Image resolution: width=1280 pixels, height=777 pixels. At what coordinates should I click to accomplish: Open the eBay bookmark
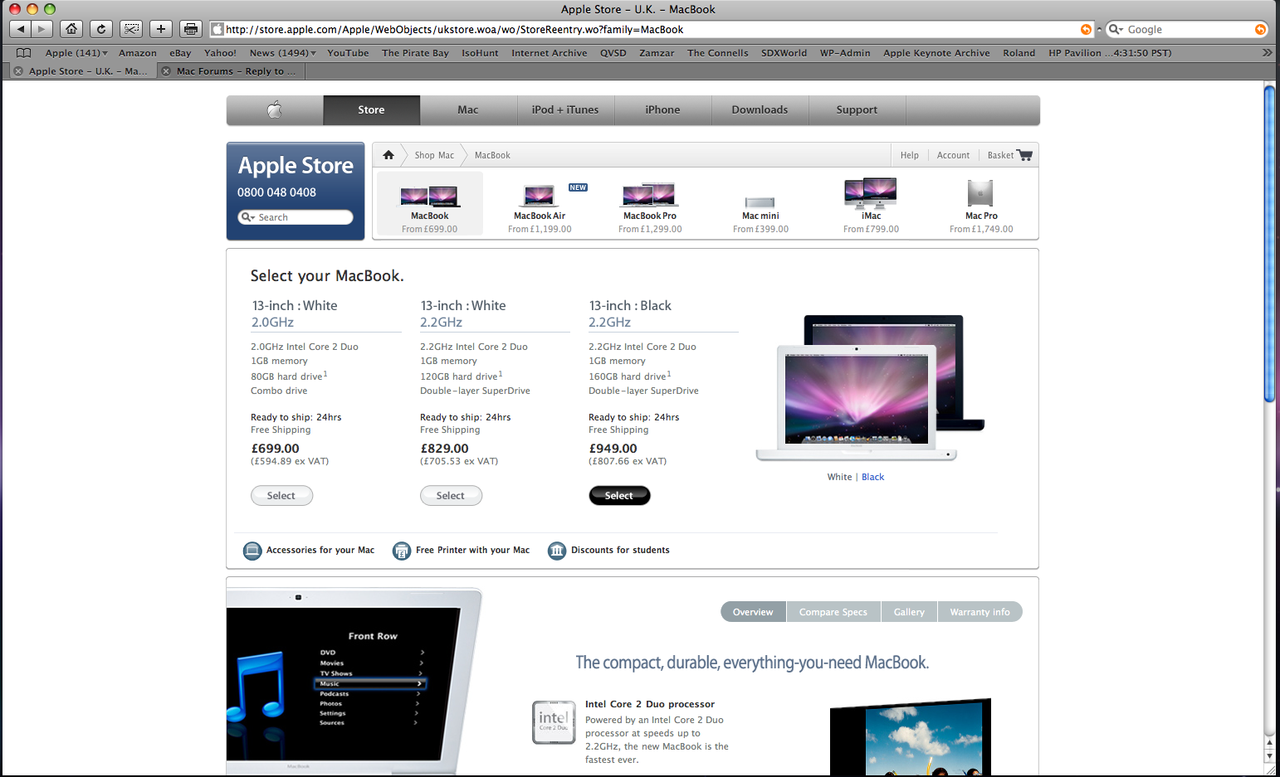[x=180, y=53]
